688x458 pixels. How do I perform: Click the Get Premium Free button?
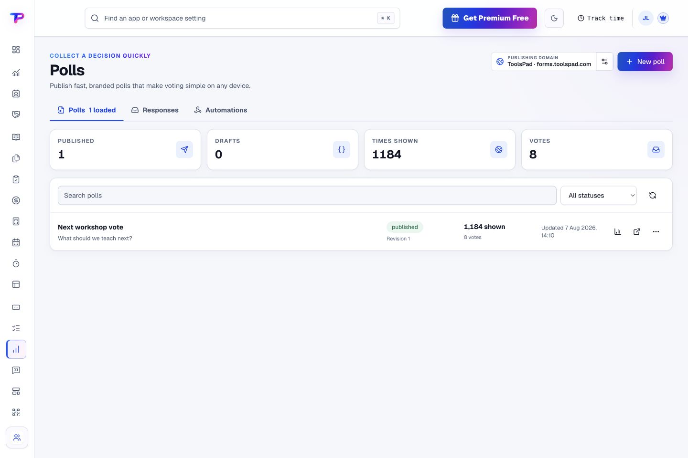490,18
